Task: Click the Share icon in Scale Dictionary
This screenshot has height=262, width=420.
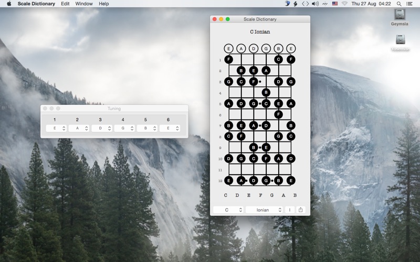Action: click(300, 210)
